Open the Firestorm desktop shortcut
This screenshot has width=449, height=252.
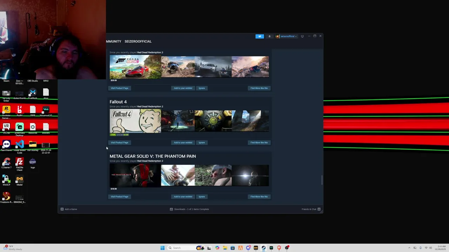pos(6,198)
